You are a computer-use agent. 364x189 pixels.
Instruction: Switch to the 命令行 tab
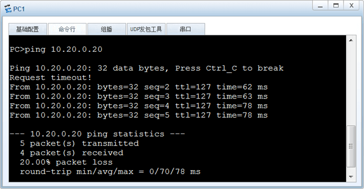67,29
